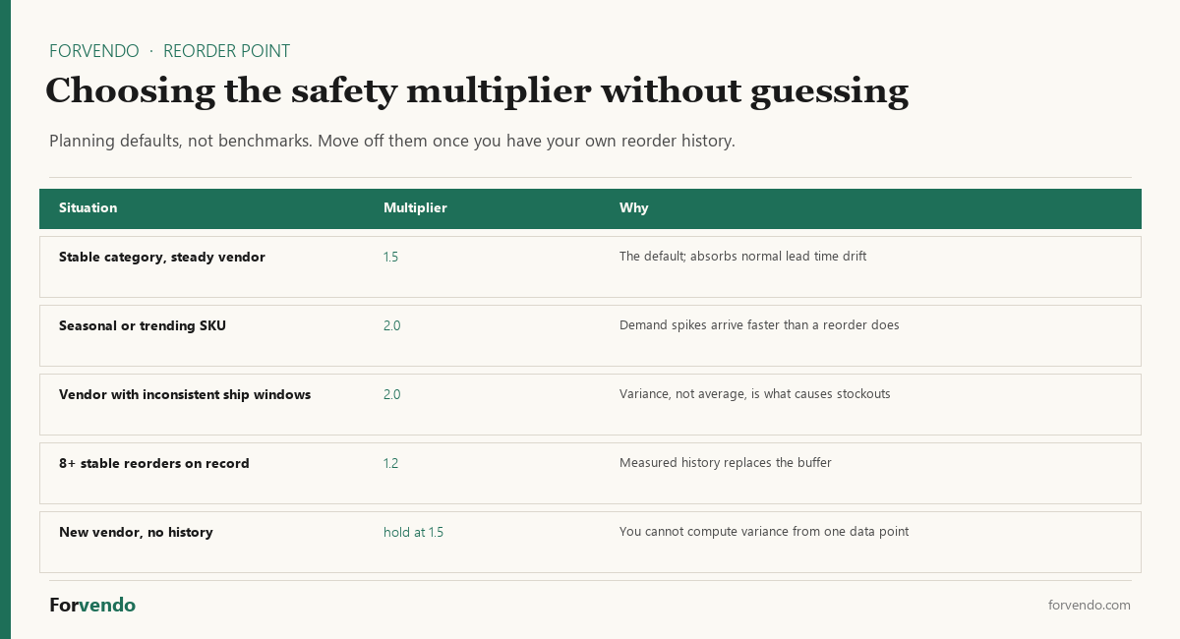This screenshot has height=639, width=1180.
Task: Click multiplier value 1.5 for stable category
Action: click(x=390, y=257)
